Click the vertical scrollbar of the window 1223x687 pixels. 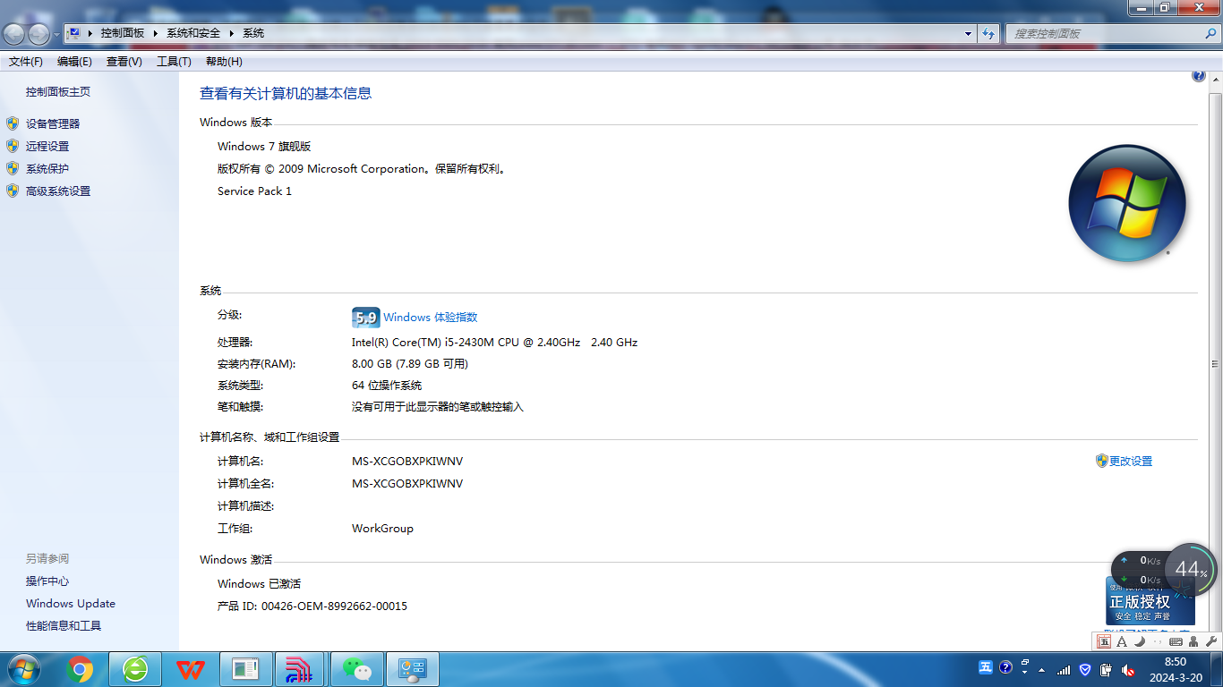click(x=1215, y=363)
